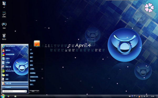Open the 360 browser colorful ball icon
The image size is (158, 98).
(3, 55)
